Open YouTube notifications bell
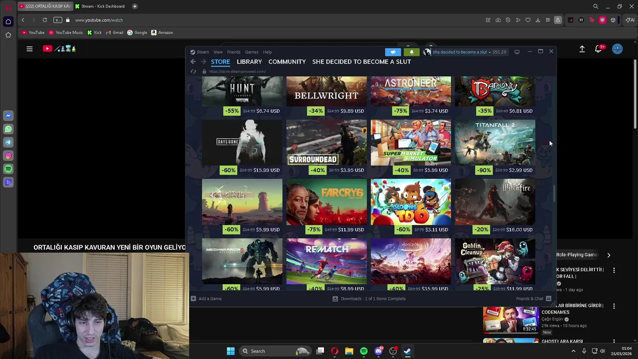This screenshot has width=638, height=359. (599, 48)
